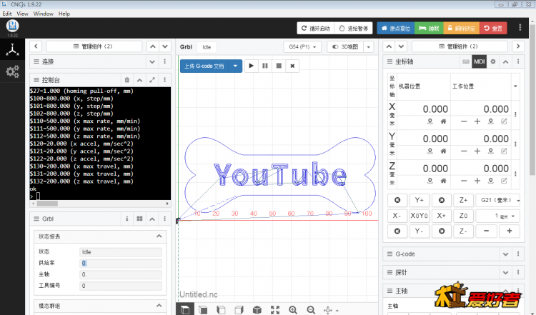536x315 pixels.
Task: Open the settings gears icon in sidebar
Action: [x=12, y=71]
